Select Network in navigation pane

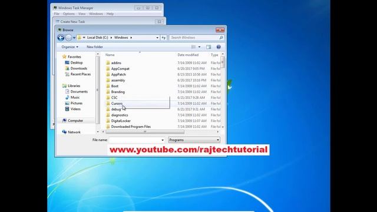point(74,132)
